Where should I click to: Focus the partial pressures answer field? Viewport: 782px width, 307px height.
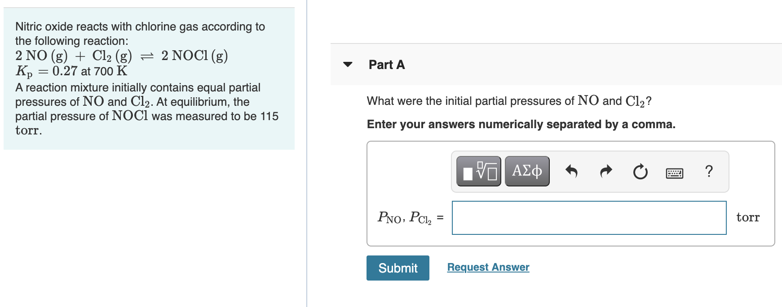point(589,218)
